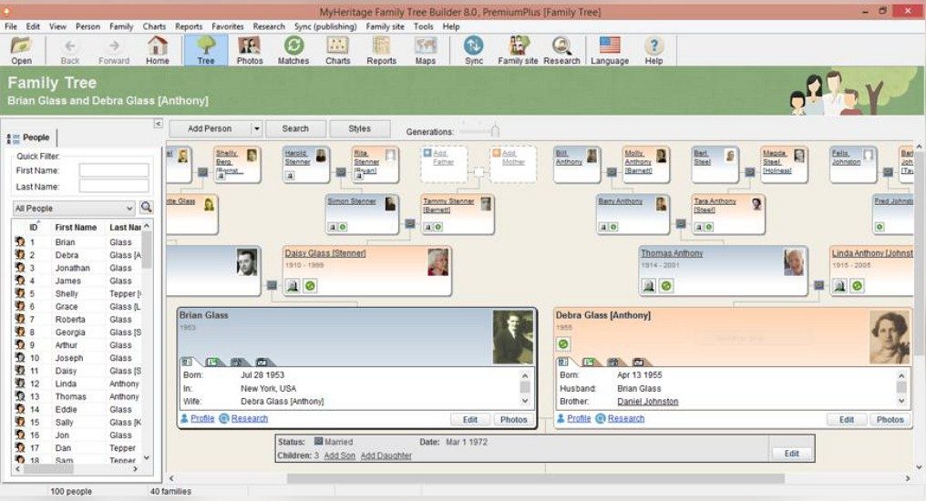Image resolution: width=926 pixels, height=501 pixels.
Task: Select the Tree toolbar icon
Action: 205,50
